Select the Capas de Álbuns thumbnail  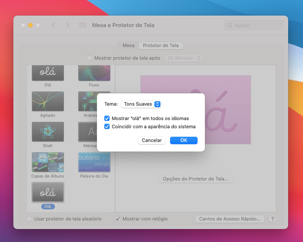coord(48,162)
